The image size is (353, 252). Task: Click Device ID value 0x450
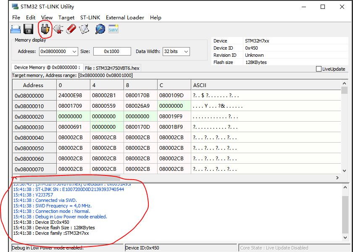[x=251, y=48]
